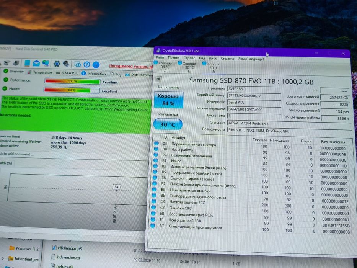
Task: Open the Язык(Language) menu
Action: click(x=251, y=59)
